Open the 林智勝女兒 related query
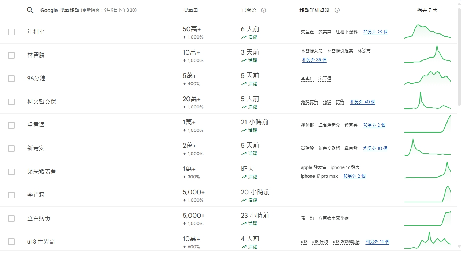 pos(311,51)
